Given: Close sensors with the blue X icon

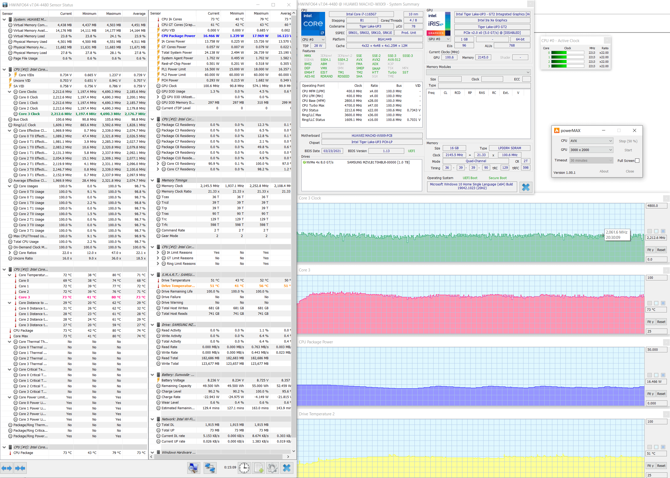Looking at the screenshot, I should pyautogui.click(x=287, y=468).
